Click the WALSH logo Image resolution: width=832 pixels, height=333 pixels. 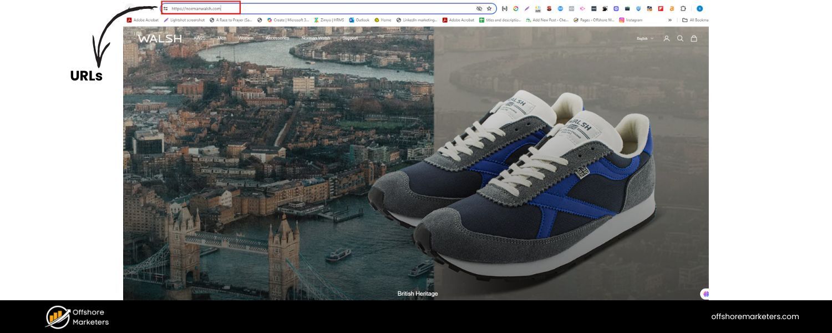pyautogui.click(x=160, y=38)
